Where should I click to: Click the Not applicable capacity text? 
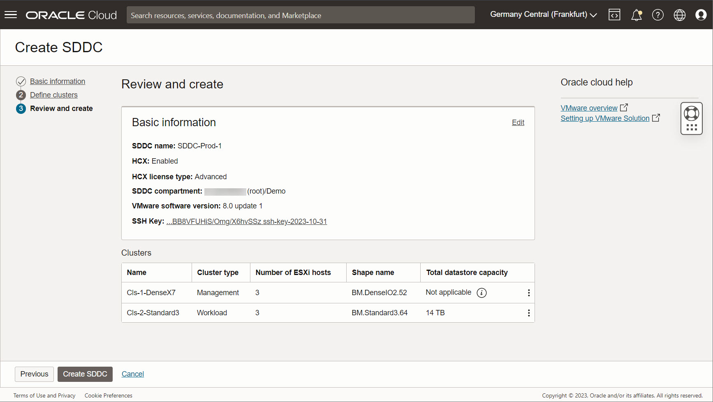click(449, 292)
